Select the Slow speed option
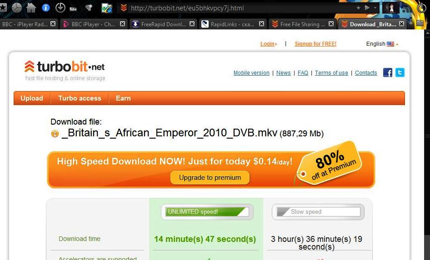 [x=318, y=212]
